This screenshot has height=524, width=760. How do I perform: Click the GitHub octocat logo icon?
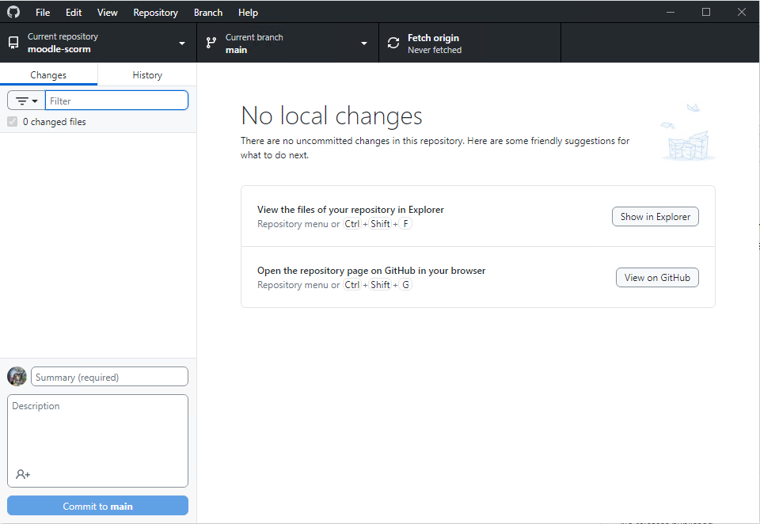coord(13,12)
